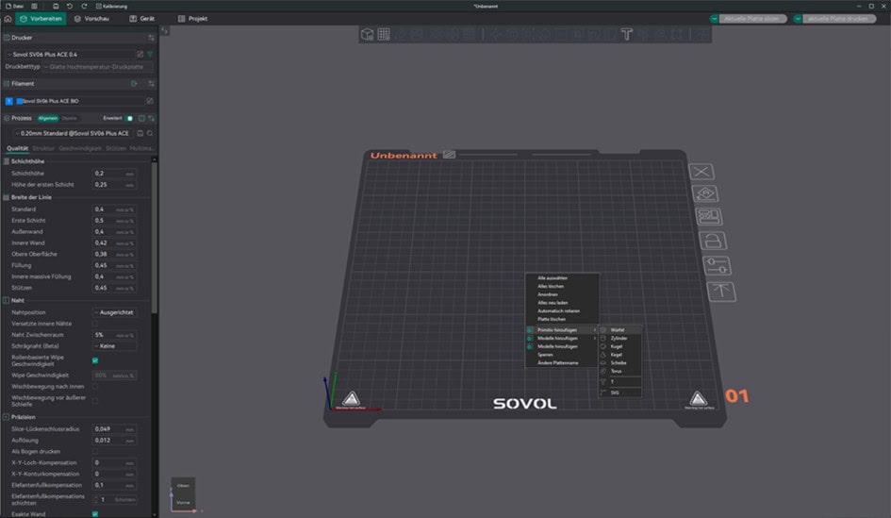This screenshot has width=891, height=518.
Task: Select Zylinder from the primitives submenu
Action: pyautogui.click(x=619, y=338)
